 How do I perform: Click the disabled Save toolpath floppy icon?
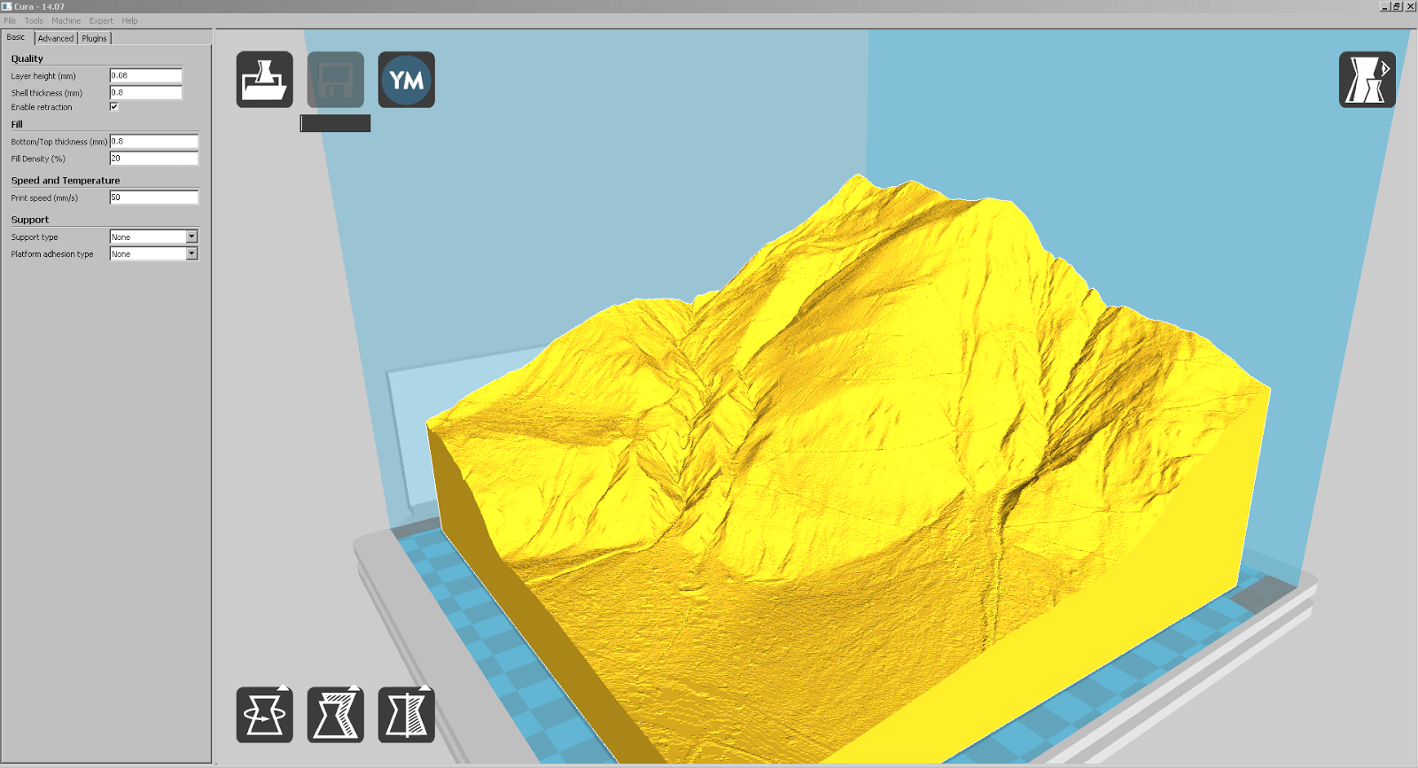335,80
